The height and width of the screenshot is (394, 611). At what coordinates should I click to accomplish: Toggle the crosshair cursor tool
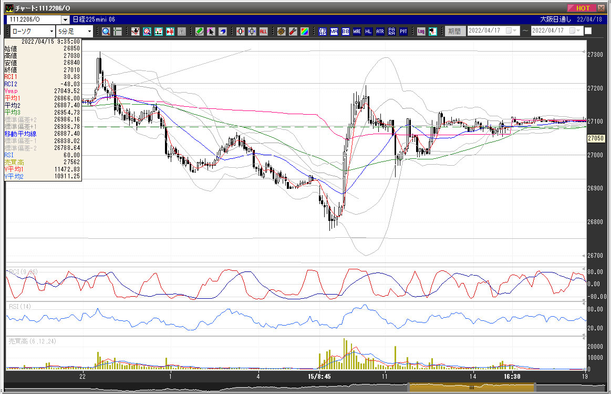click(117, 32)
